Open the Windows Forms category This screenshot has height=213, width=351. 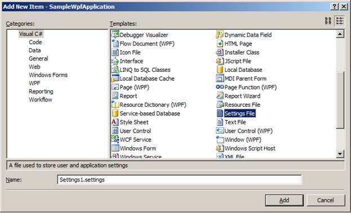48,75
